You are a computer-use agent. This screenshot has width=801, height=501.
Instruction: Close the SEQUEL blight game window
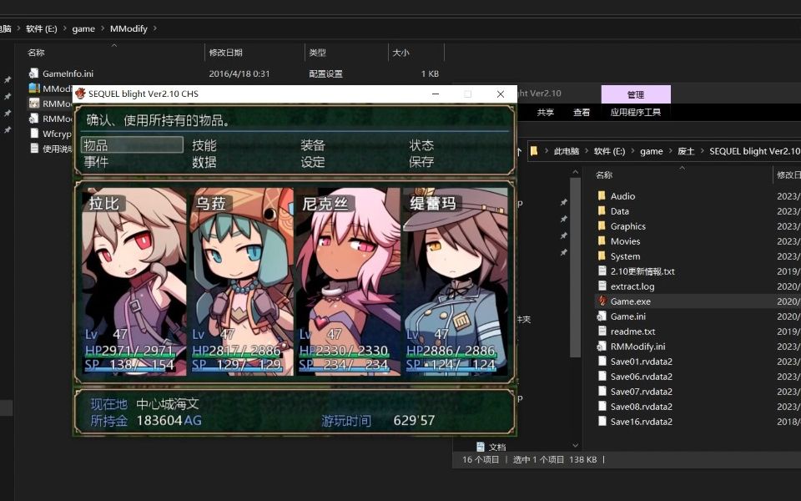(501, 94)
